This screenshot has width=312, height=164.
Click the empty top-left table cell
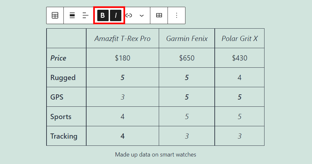pyautogui.click(x=66, y=38)
